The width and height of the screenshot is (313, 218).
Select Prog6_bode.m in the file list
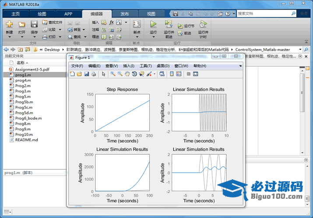point(28,118)
